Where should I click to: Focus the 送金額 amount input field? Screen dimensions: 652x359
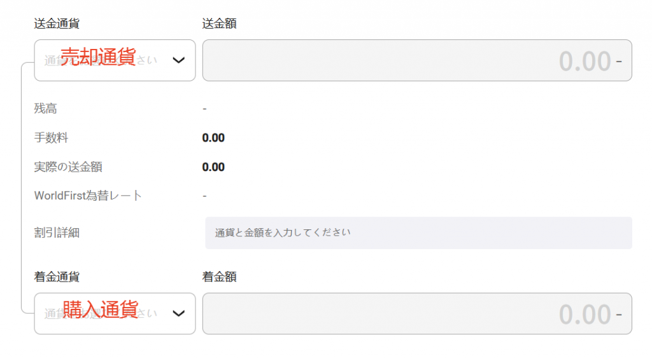point(417,60)
